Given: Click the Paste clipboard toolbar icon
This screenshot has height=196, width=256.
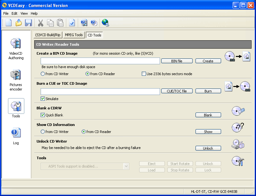Looking at the screenshot, I should point(60,23).
